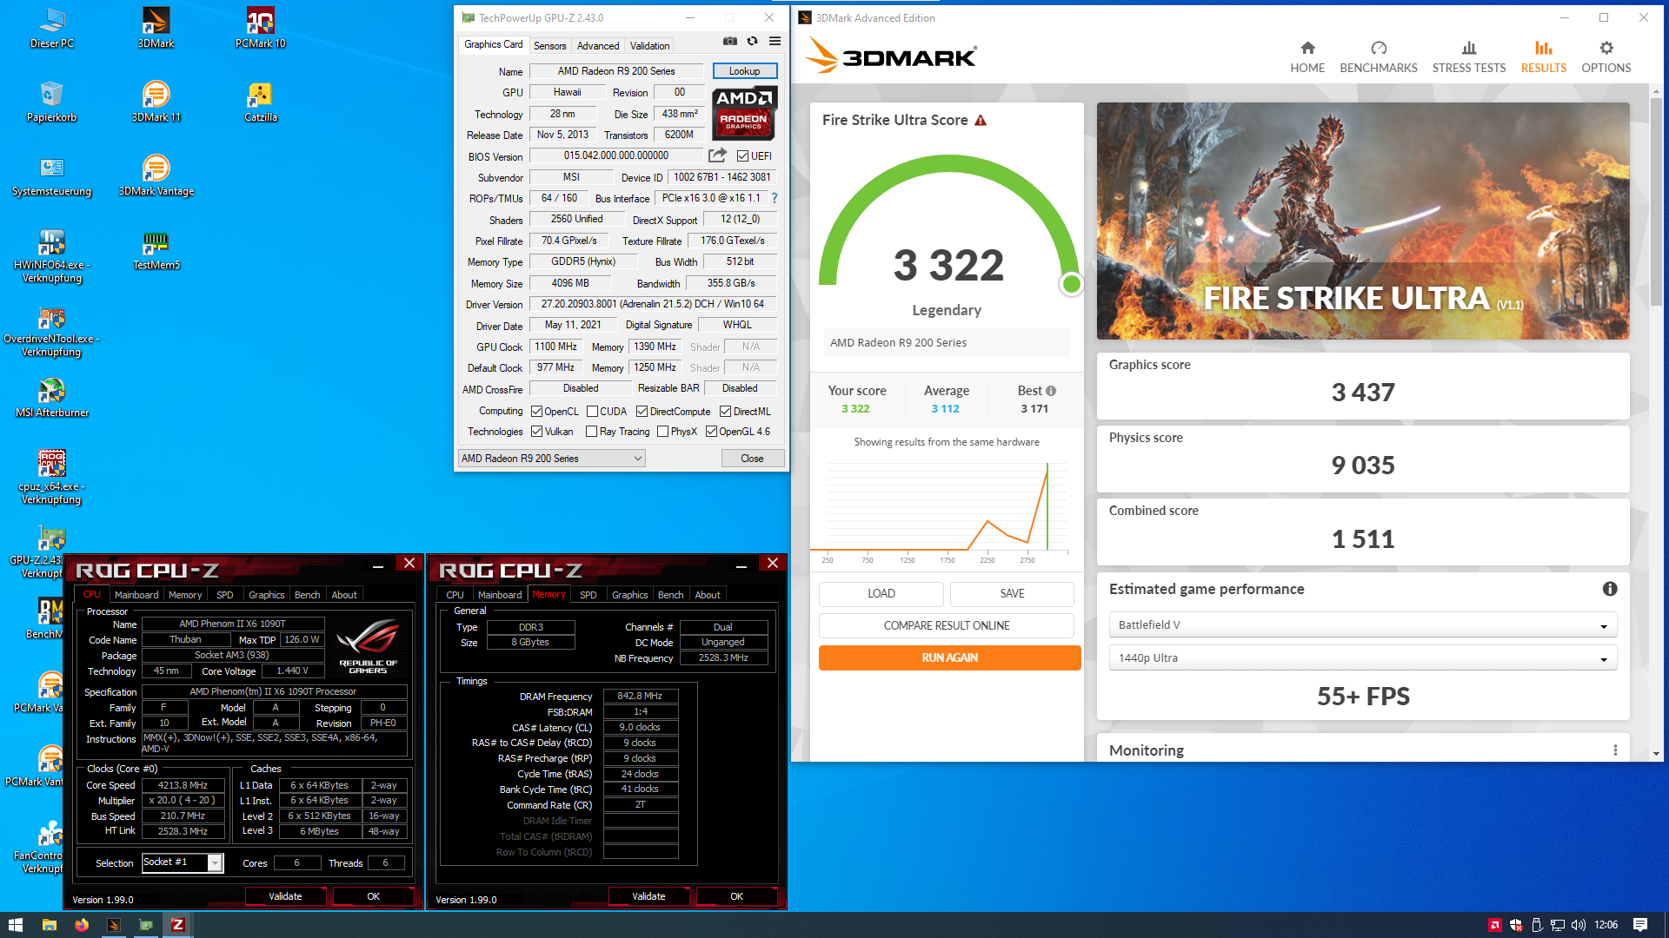Open Monitoring three-dot options menu
This screenshot has height=938, width=1669.
[x=1615, y=750]
